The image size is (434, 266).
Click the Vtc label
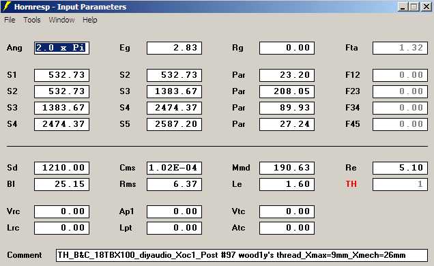click(x=239, y=211)
